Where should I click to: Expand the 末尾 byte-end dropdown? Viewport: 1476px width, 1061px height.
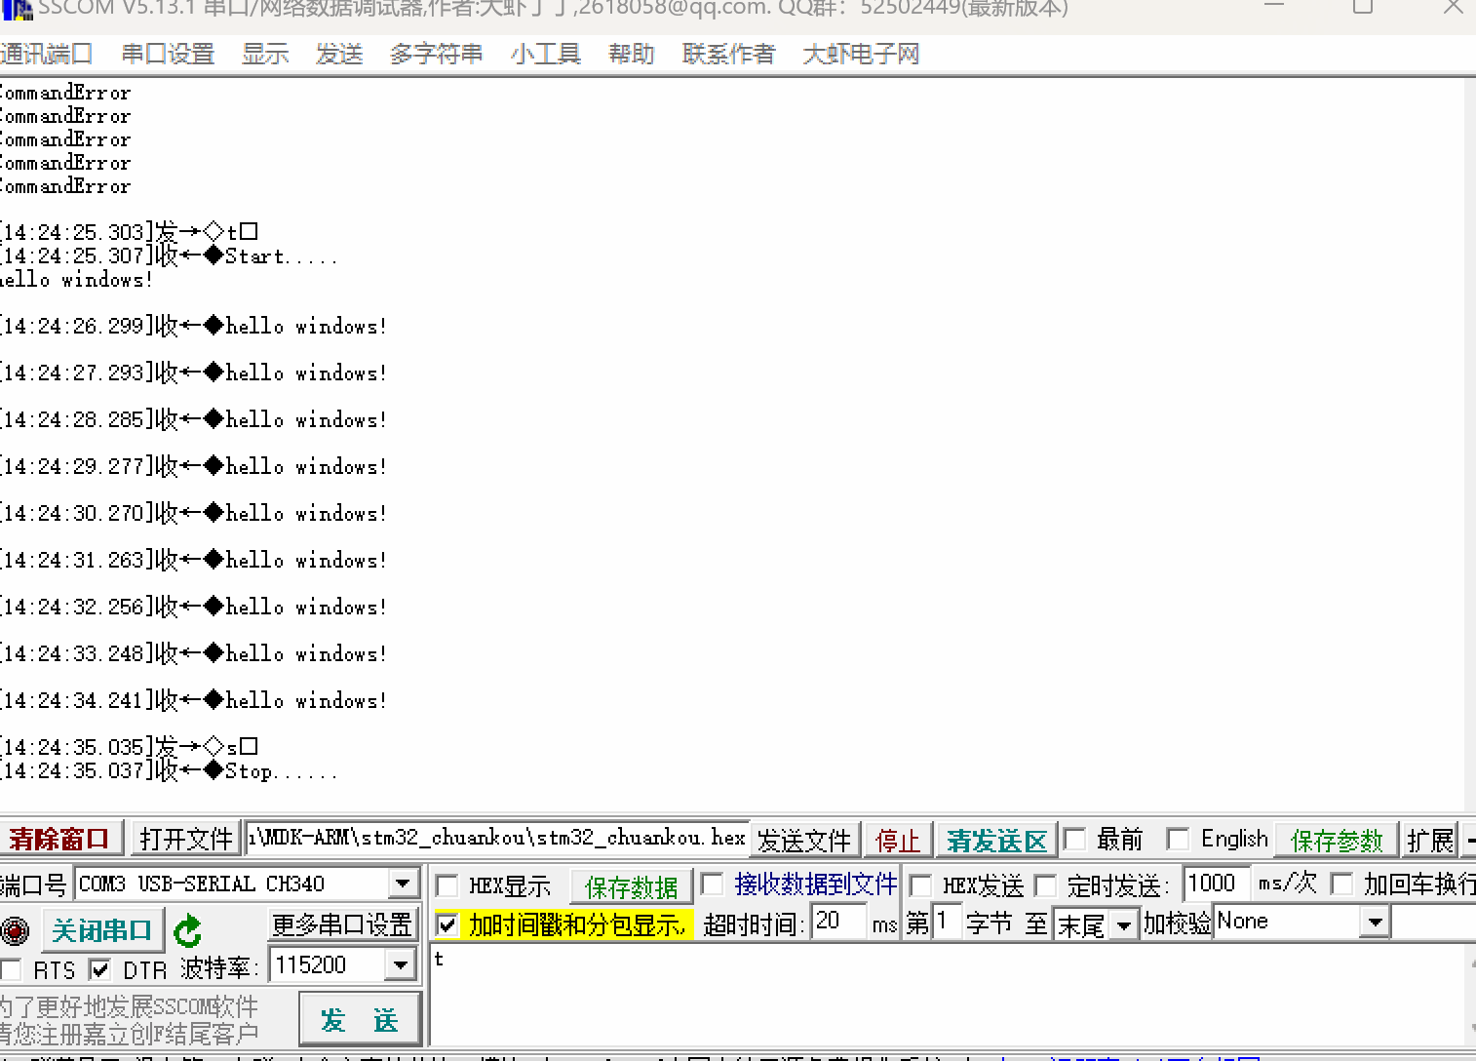point(1124,923)
